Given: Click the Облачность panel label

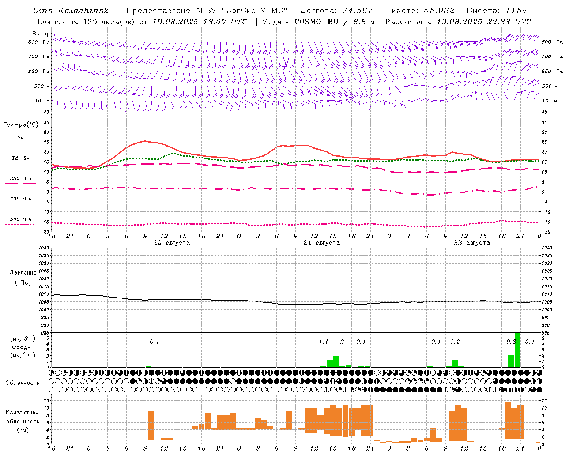Looking at the screenshot, I should coord(23,383).
